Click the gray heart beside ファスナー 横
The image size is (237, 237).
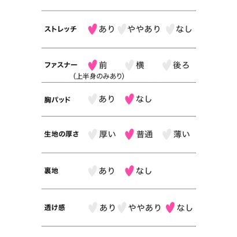pyautogui.click(x=129, y=65)
